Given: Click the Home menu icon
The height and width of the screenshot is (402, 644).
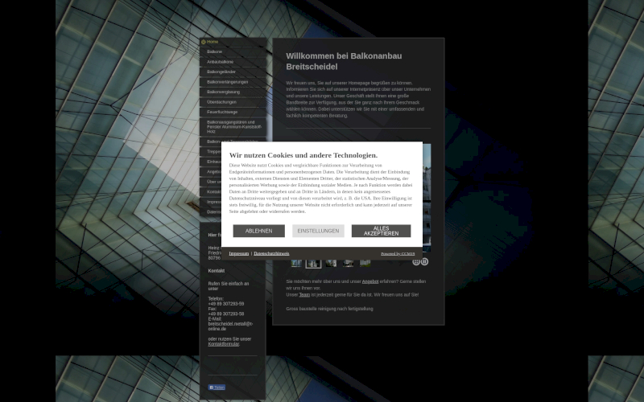Looking at the screenshot, I should pos(204,41).
